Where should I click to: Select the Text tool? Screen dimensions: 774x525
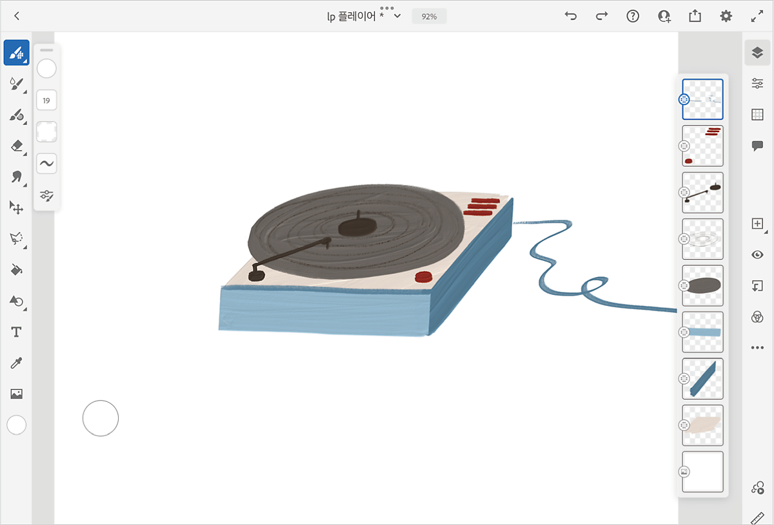click(x=16, y=332)
